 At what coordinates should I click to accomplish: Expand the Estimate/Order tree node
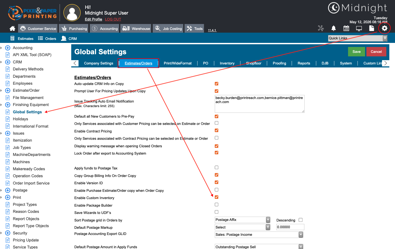coord(8,90)
